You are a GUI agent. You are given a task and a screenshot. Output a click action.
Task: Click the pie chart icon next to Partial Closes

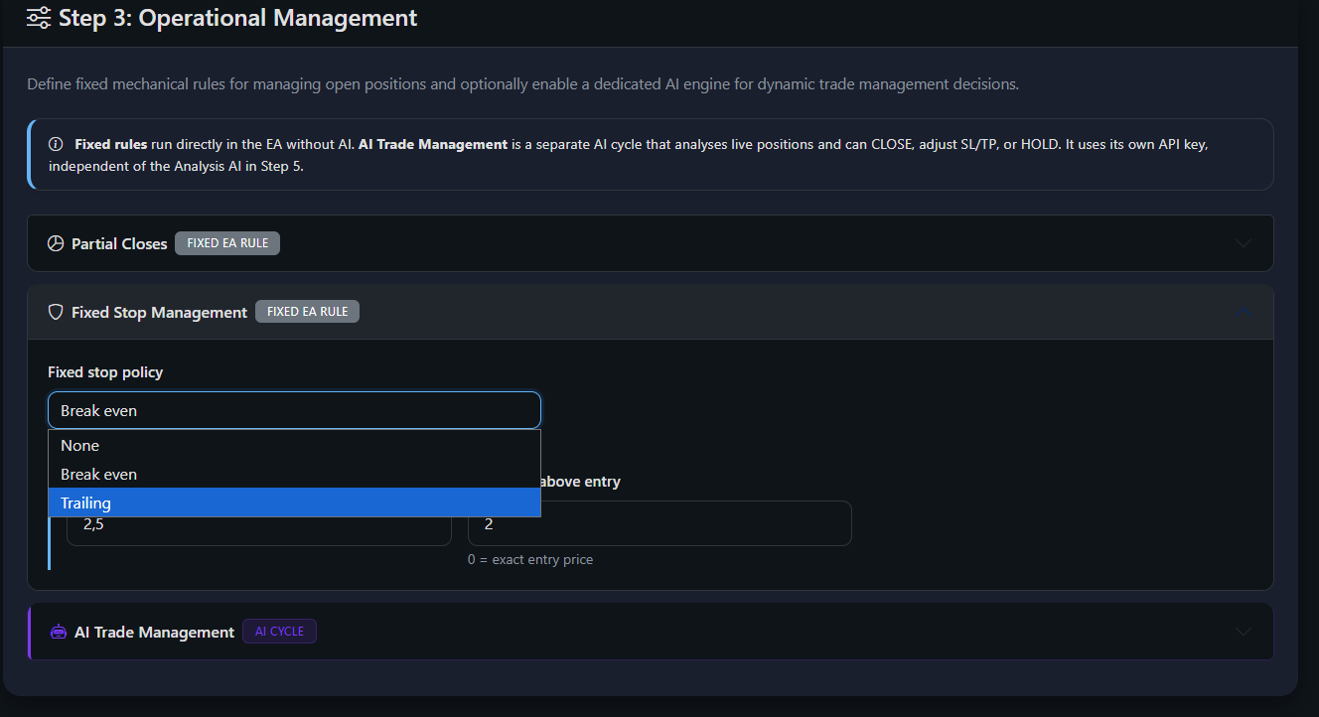coord(56,243)
